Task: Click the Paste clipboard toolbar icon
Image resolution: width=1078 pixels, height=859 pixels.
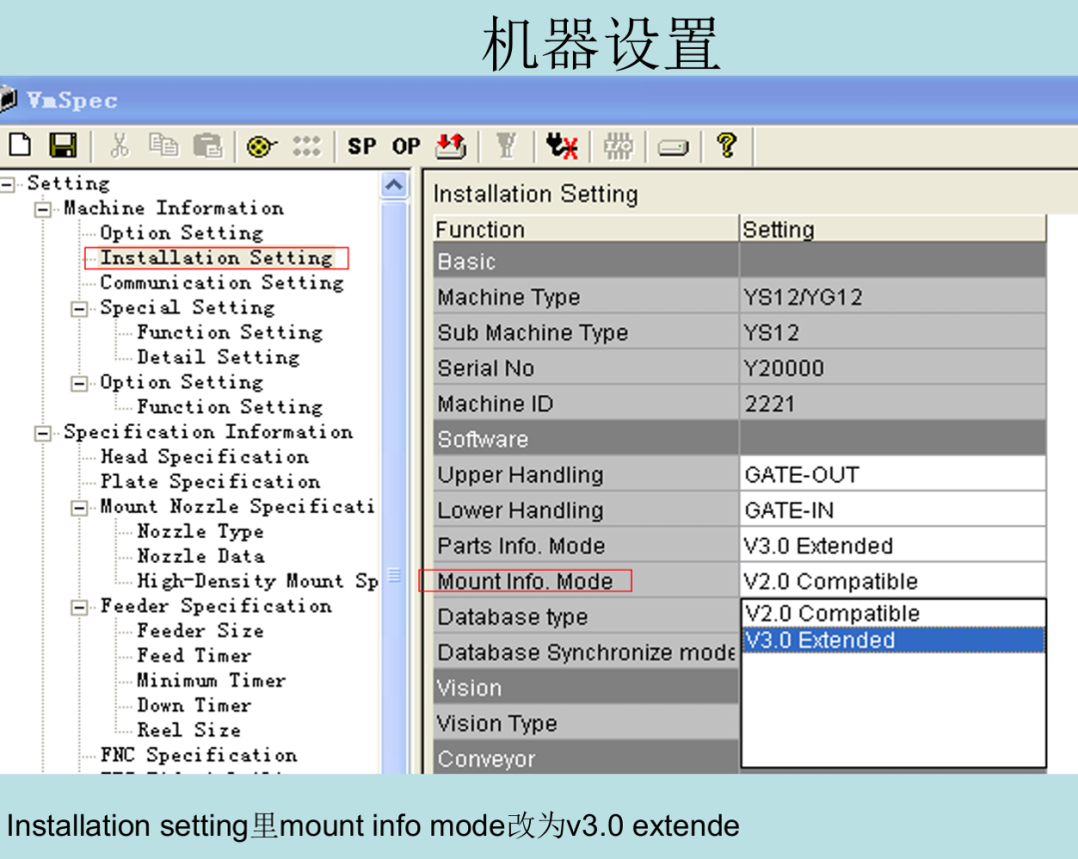Action: coord(208,146)
